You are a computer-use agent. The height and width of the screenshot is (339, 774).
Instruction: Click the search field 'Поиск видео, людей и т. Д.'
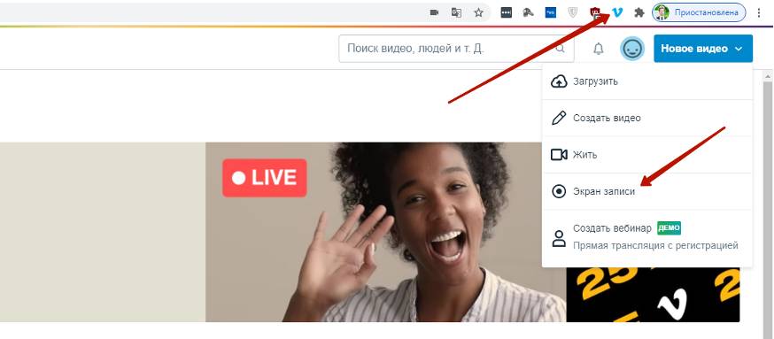click(x=456, y=49)
